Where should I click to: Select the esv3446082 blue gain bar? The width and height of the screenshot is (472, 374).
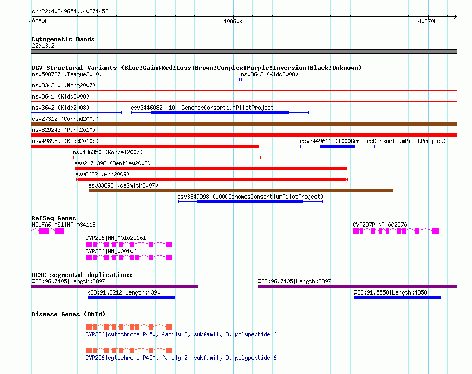[220, 113]
